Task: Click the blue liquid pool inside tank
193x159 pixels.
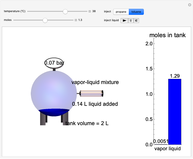Action: [x=54, y=112]
